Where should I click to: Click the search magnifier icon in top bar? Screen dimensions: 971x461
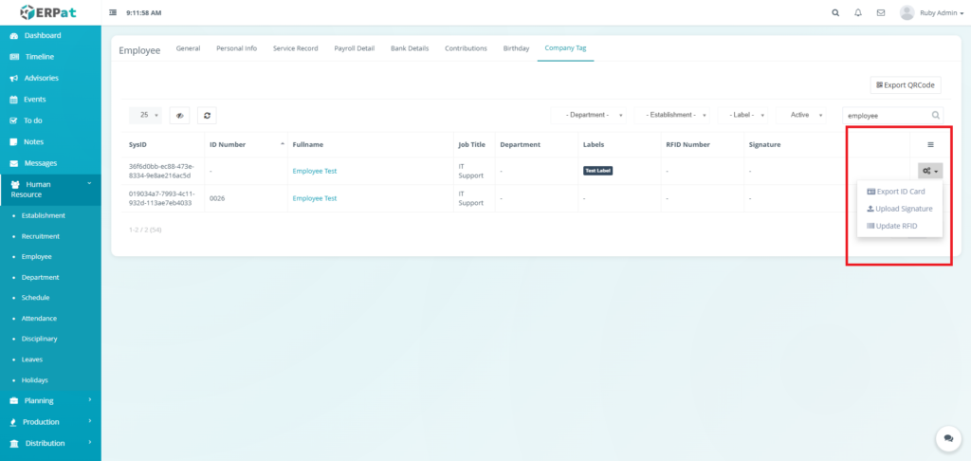(835, 13)
